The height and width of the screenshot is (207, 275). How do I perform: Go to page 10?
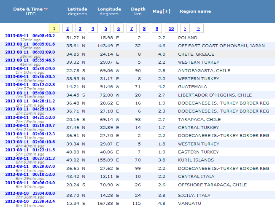171,28
